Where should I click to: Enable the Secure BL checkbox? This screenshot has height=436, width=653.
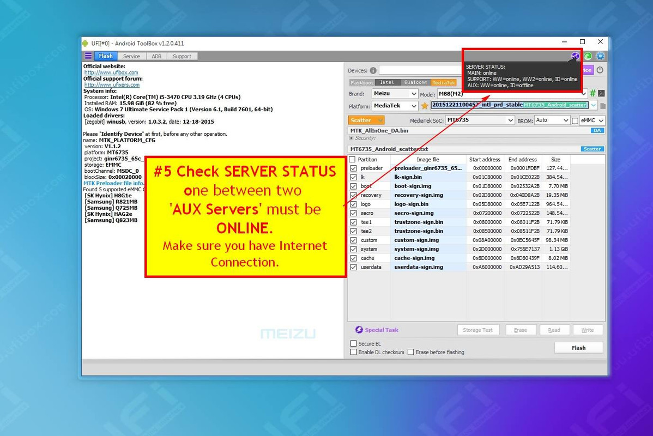pos(354,343)
